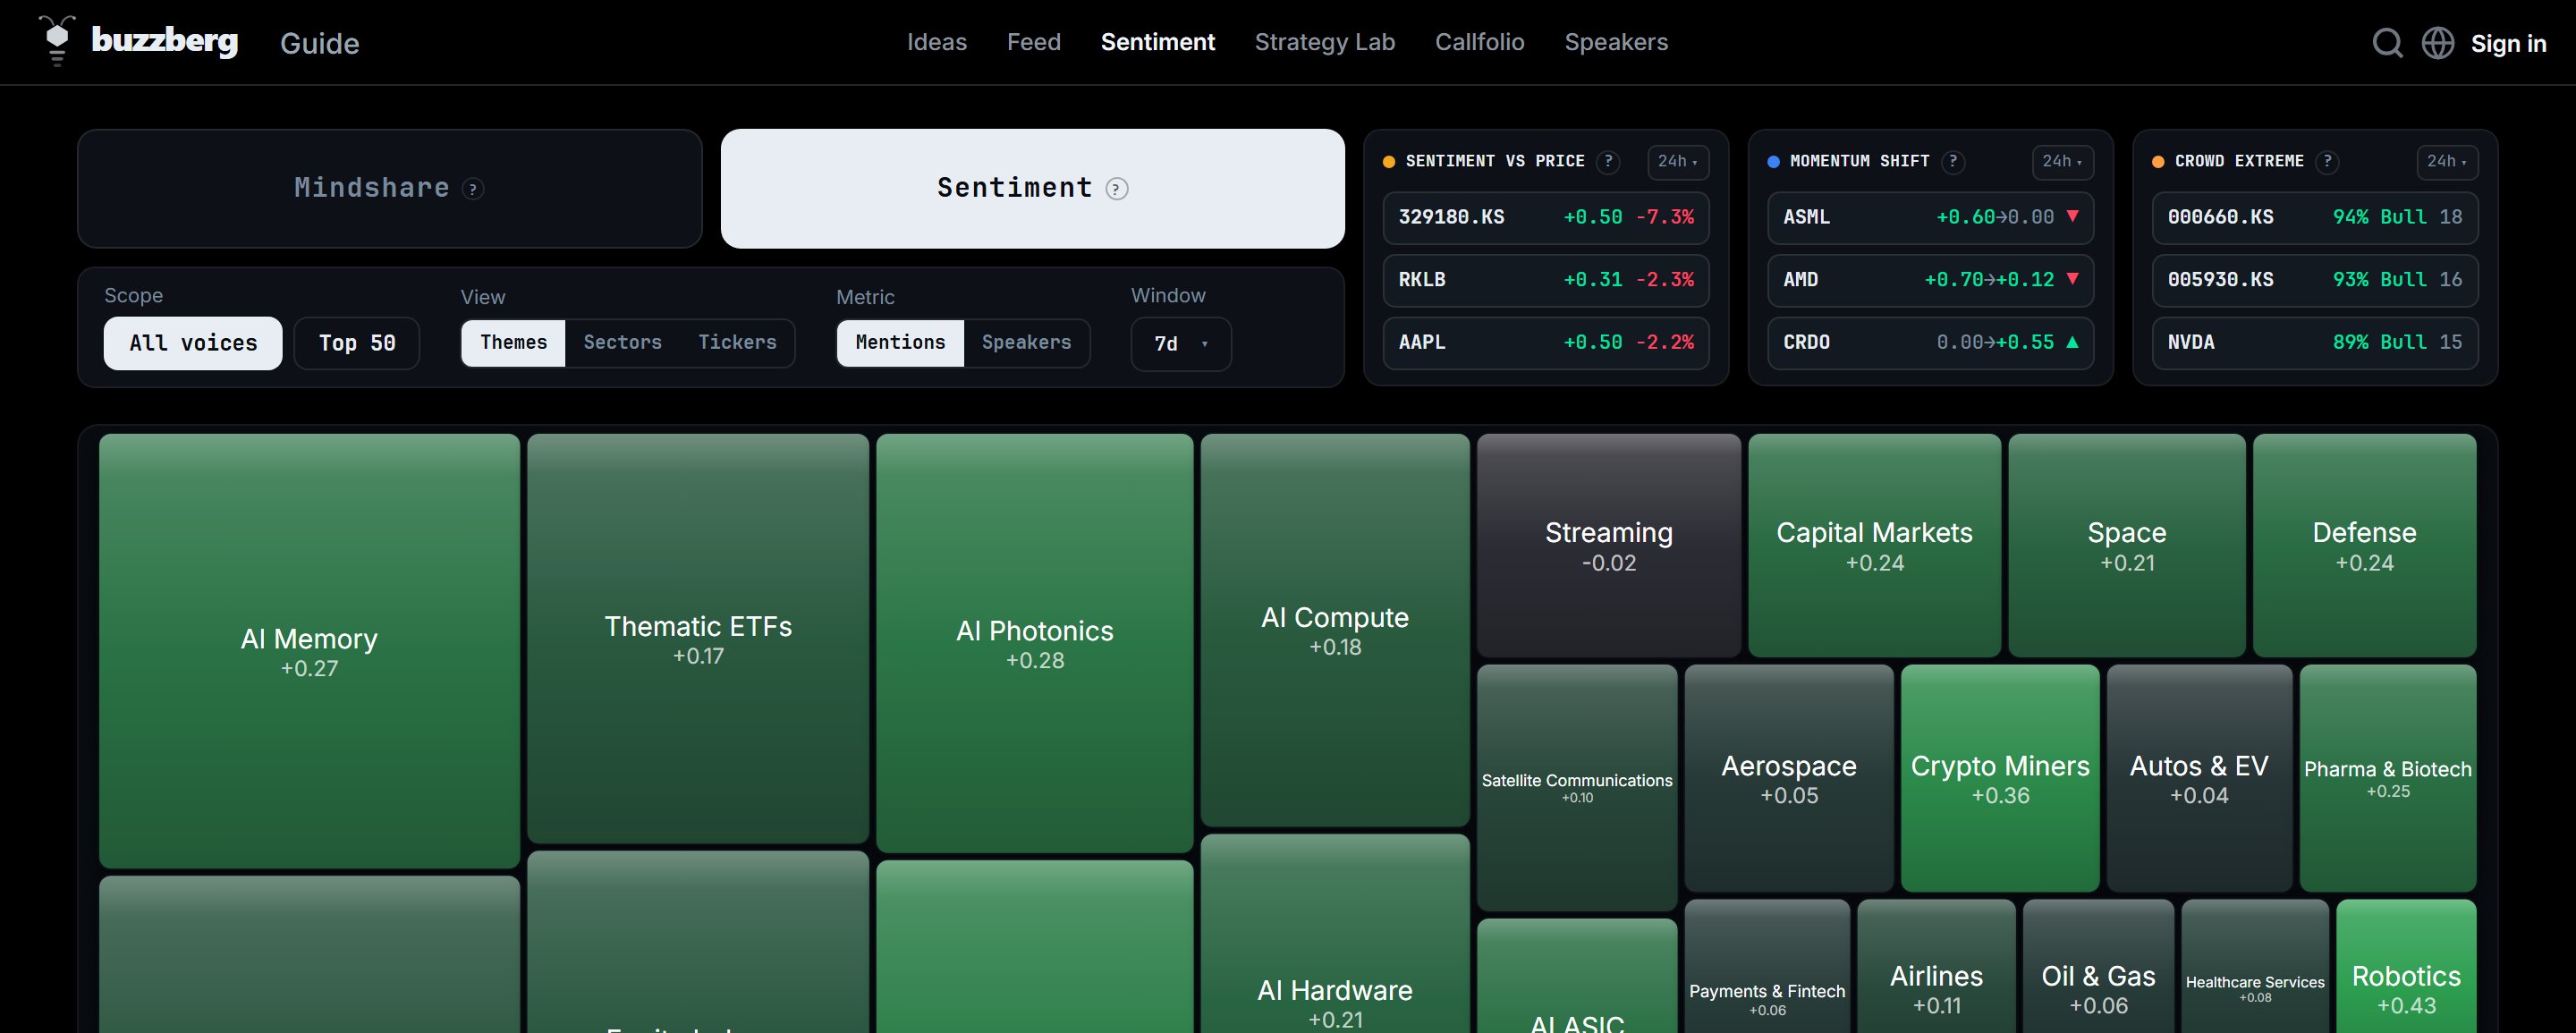Open the globe language selector
Viewport: 2576px width, 1033px height.
(x=2437, y=43)
